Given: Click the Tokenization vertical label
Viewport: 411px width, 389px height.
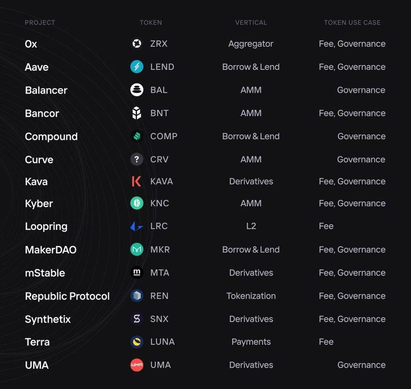Looking at the screenshot, I should [x=251, y=296].
